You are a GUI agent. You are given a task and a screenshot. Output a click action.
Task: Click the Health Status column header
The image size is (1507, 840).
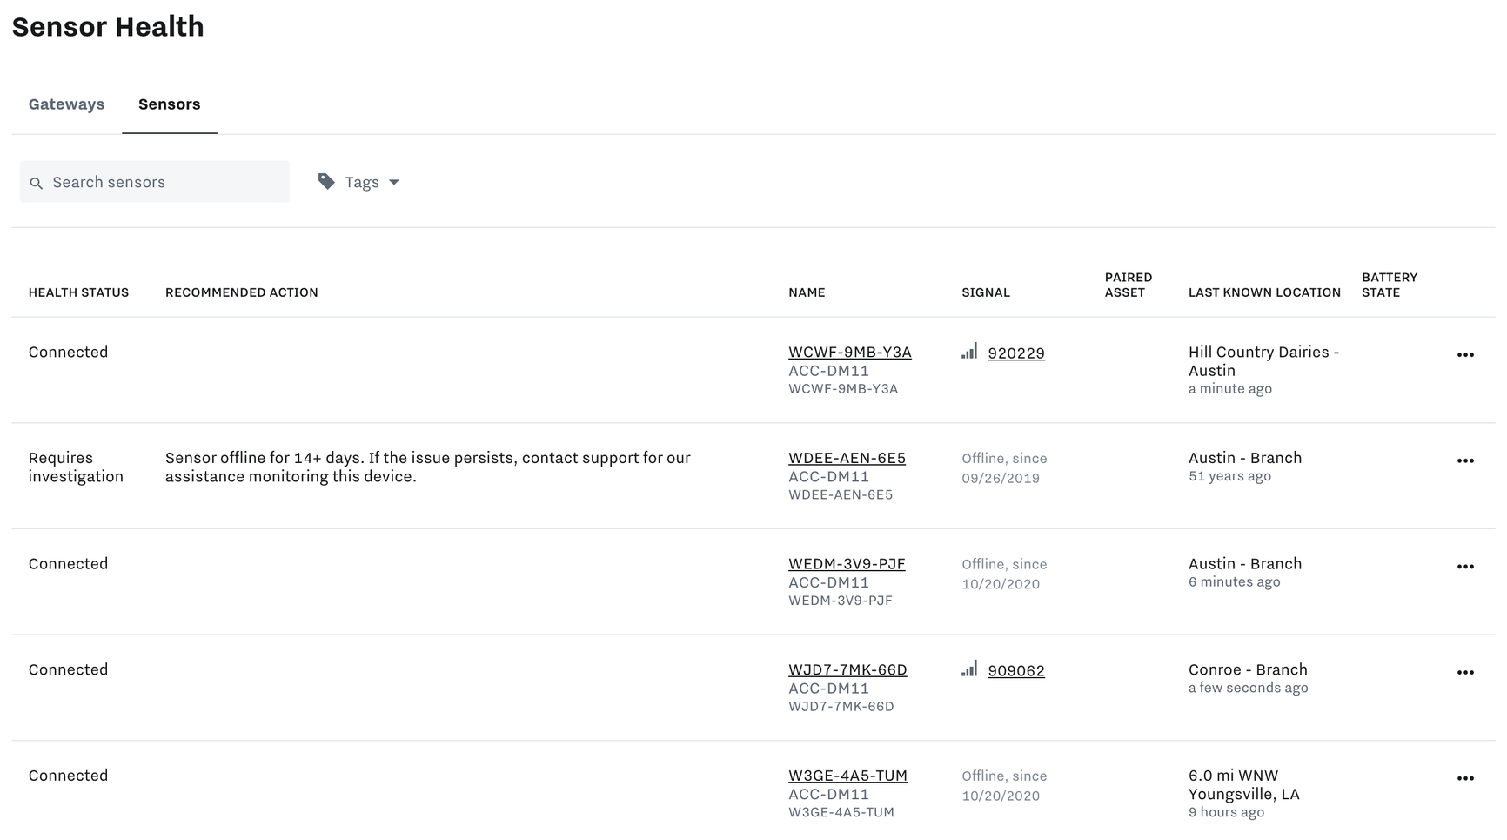point(78,292)
